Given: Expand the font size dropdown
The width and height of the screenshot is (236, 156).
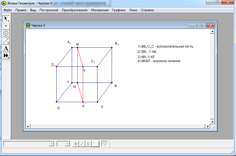Looking at the screenshot, I should pos(67,144).
